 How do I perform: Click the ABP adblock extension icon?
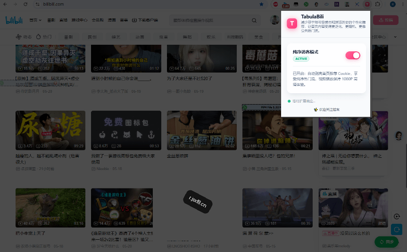coord(275,4)
